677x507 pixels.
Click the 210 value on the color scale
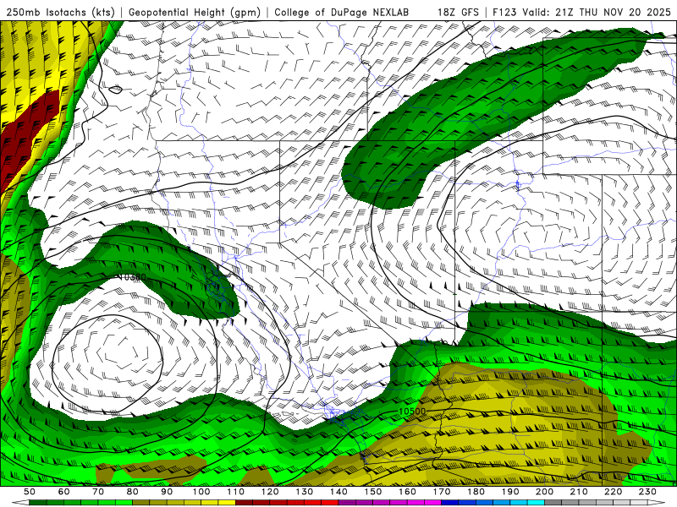point(579,492)
